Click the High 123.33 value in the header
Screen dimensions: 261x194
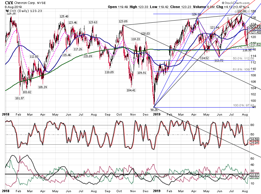pos(139,7)
